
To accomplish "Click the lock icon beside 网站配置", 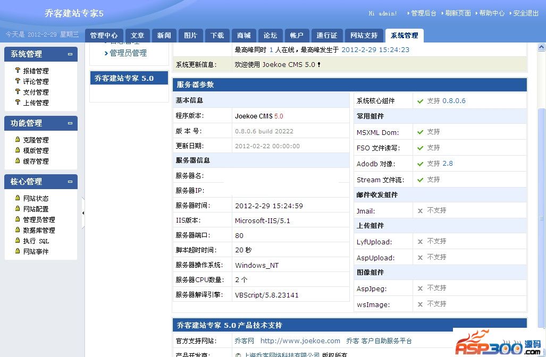I will (18, 208).
